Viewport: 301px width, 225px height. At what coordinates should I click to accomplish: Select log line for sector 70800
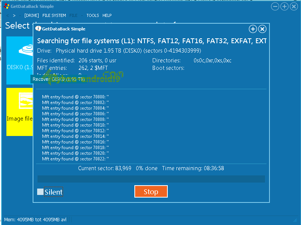(75, 97)
